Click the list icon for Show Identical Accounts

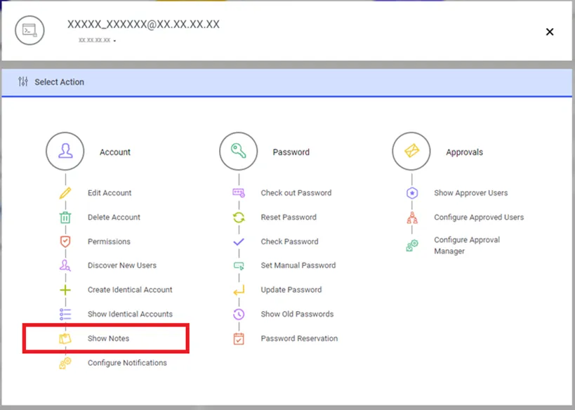pos(65,315)
